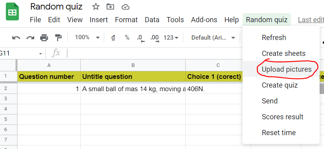The image size is (324, 149).
Task: Open the Data menu
Action: pos(152,20)
